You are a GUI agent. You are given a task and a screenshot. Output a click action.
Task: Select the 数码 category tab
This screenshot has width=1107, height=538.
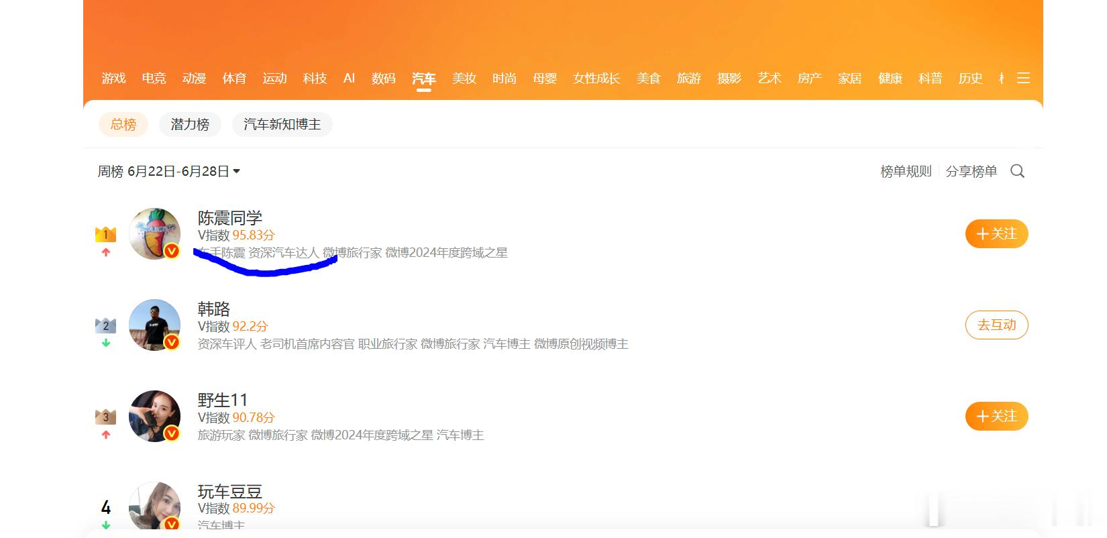pos(384,78)
